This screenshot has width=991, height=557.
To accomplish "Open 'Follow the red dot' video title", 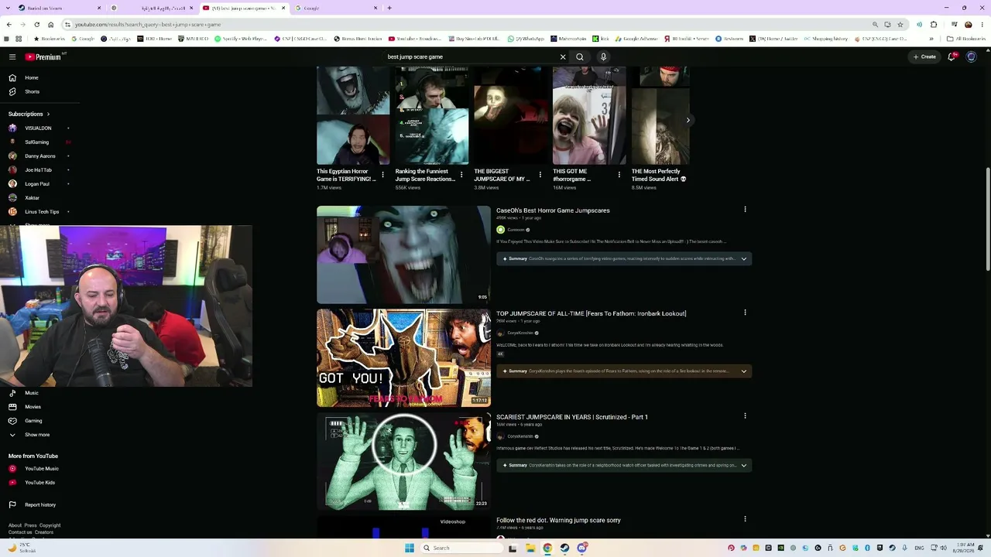I will coord(558,521).
